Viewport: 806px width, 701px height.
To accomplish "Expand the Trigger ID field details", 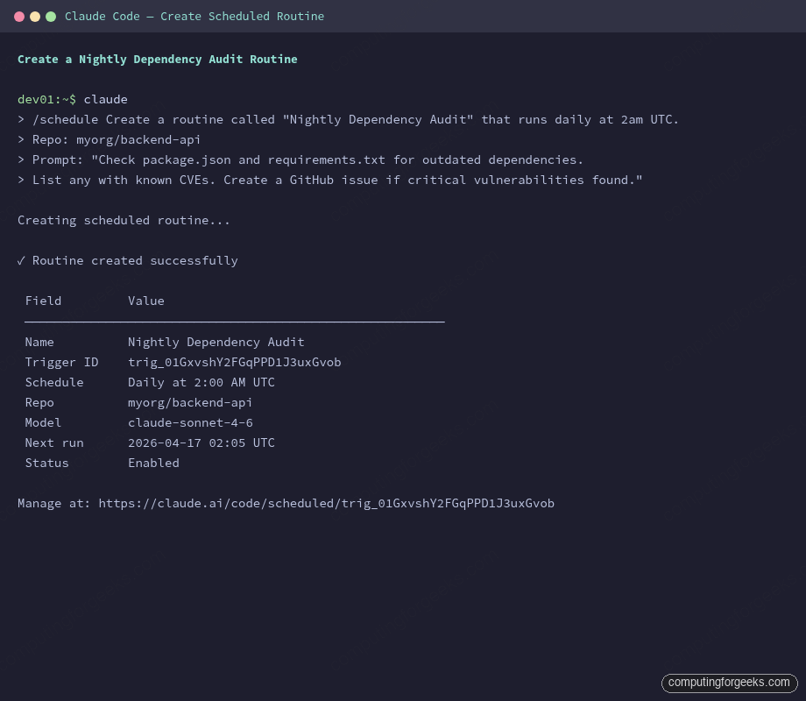I will coord(235,362).
